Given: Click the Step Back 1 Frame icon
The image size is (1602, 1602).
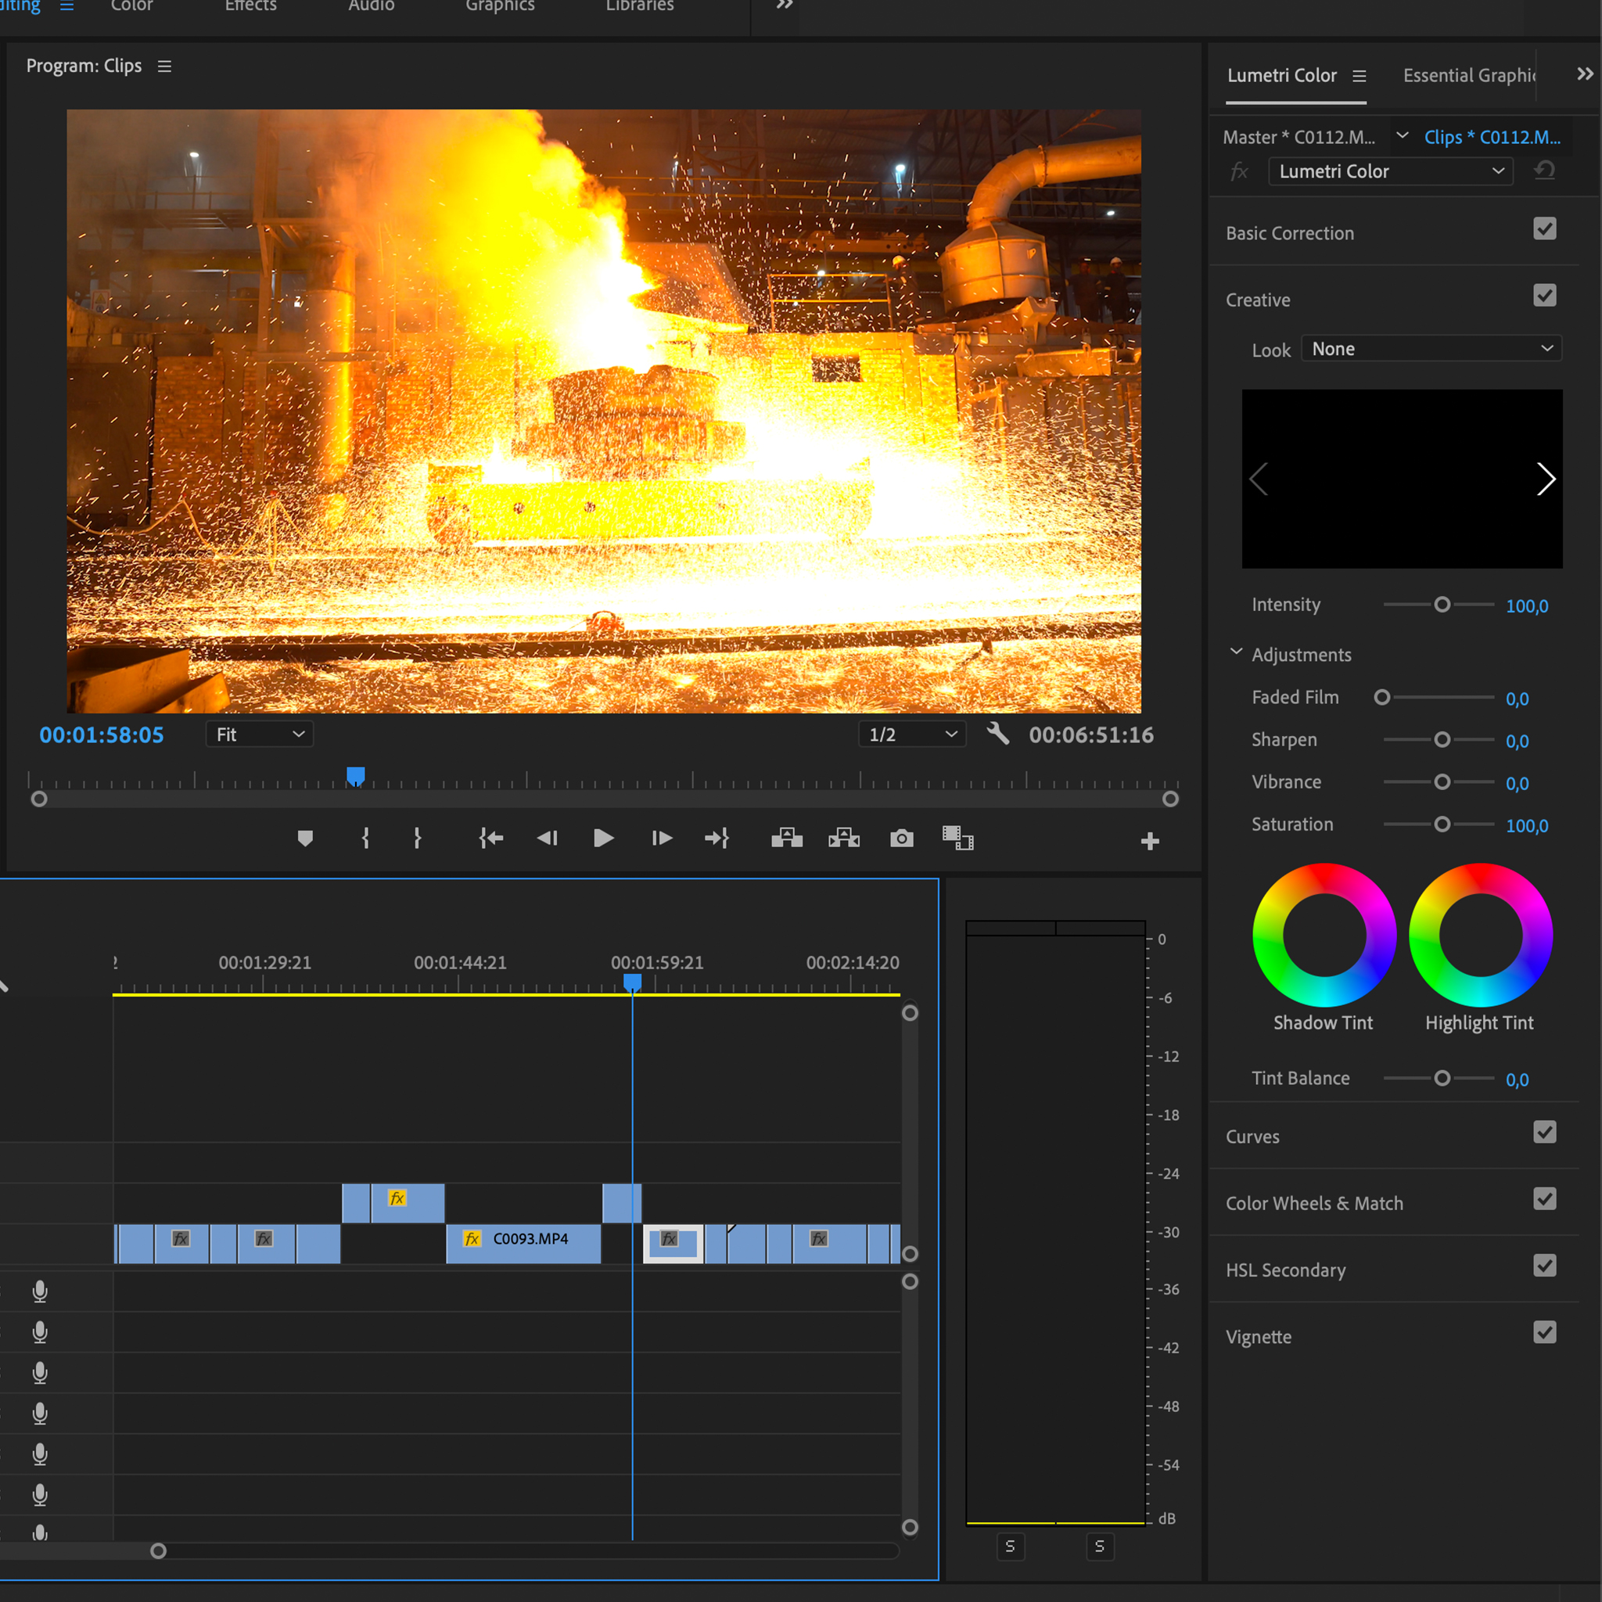Looking at the screenshot, I should 548,839.
